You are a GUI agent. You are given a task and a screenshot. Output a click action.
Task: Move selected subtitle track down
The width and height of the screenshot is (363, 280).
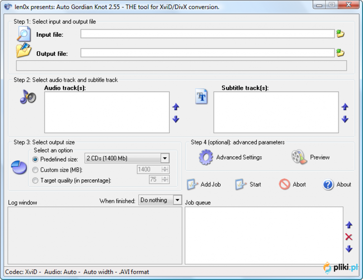point(345,119)
